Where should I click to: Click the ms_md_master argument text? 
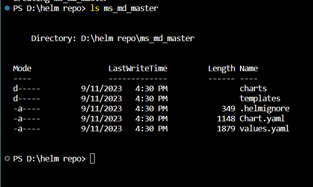click(x=131, y=9)
